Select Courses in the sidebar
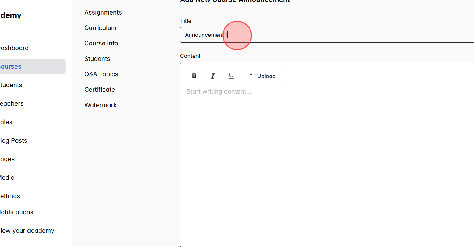The width and height of the screenshot is (474, 247). coord(10,66)
